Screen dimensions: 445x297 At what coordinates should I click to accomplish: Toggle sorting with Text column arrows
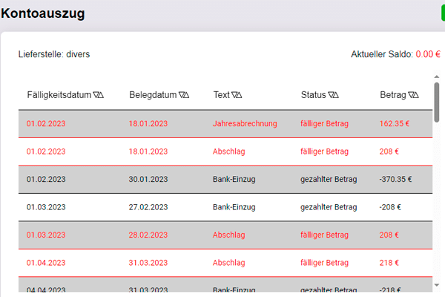click(237, 95)
